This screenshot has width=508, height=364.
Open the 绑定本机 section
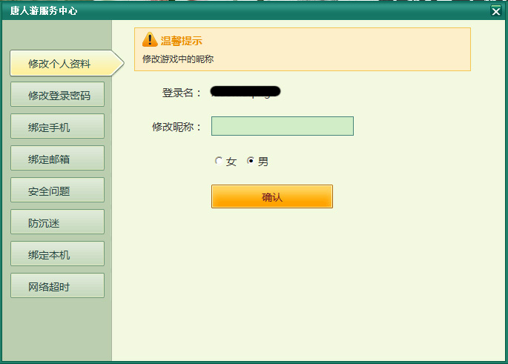(58, 254)
